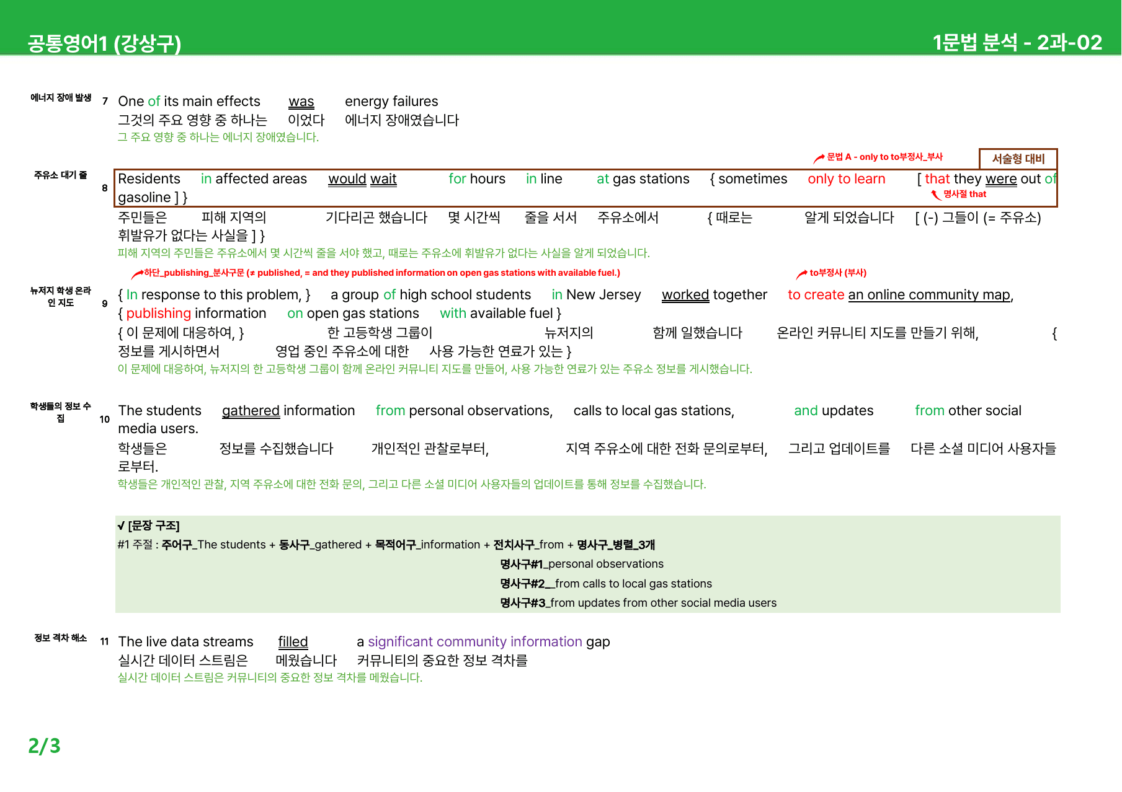Click the underlined 'an online community map'

point(929,295)
